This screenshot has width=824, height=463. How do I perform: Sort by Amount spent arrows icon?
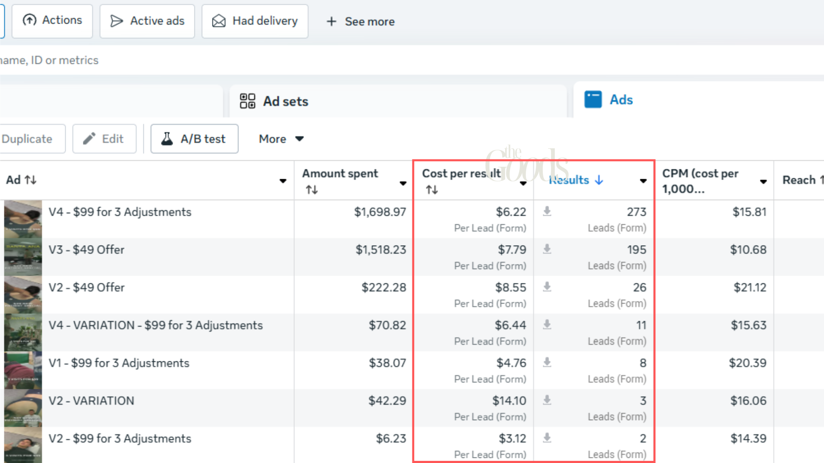(x=312, y=190)
